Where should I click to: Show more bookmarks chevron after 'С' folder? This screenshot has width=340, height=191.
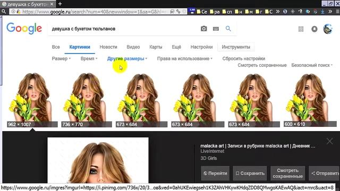pos(277,12)
